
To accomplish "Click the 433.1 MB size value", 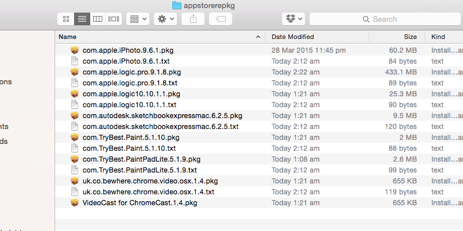I will pos(401,72).
